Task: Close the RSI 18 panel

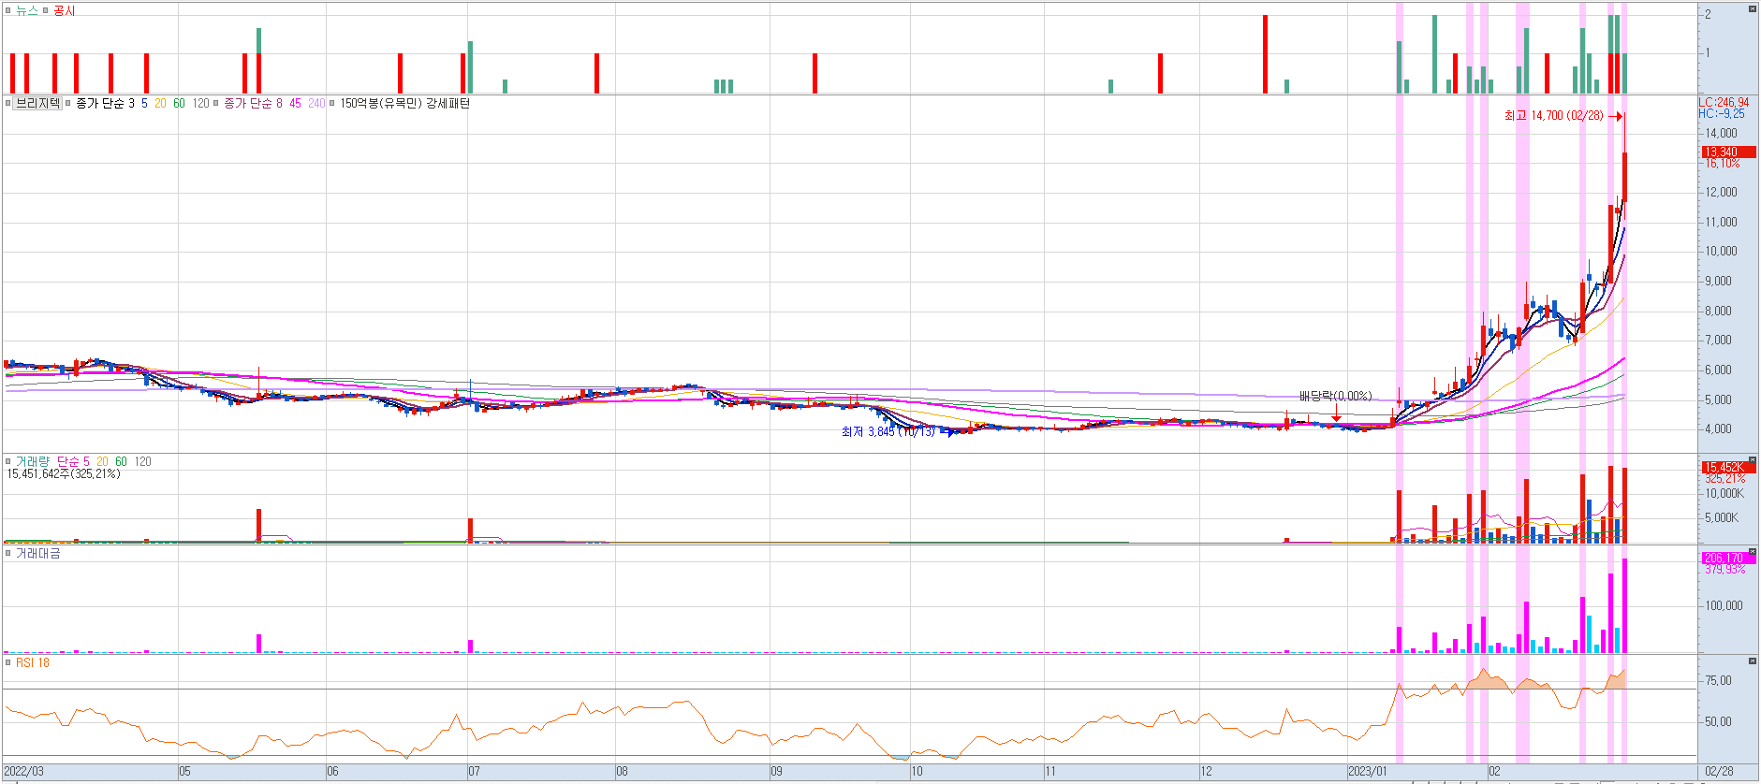Action: (1753, 661)
